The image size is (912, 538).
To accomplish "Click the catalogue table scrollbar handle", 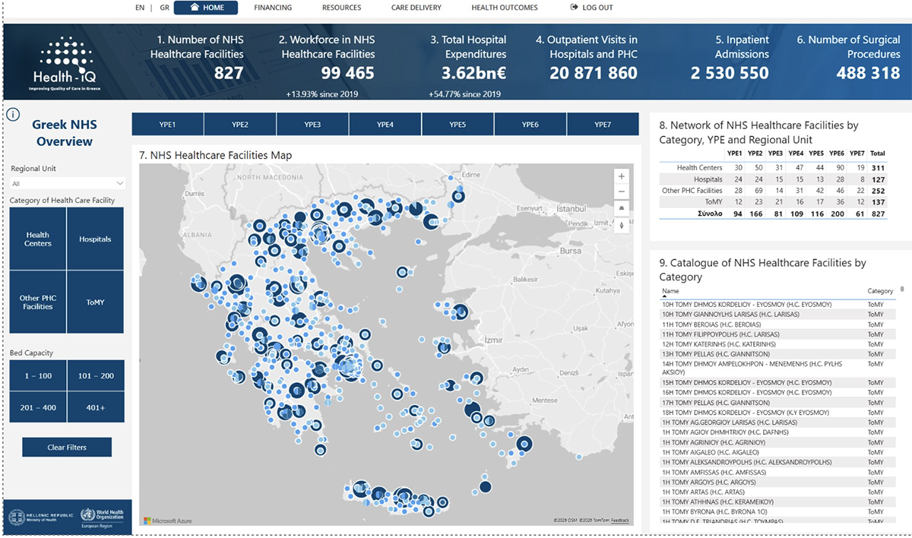I will tap(902, 290).
